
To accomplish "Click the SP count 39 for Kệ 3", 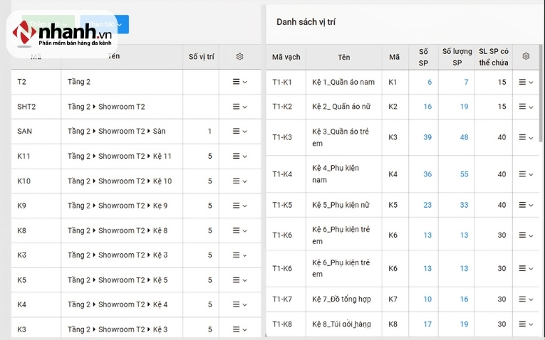I will tap(427, 137).
